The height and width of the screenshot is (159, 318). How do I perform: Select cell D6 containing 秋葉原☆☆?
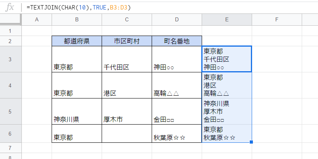pyautogui.click(x=177, y=134)
